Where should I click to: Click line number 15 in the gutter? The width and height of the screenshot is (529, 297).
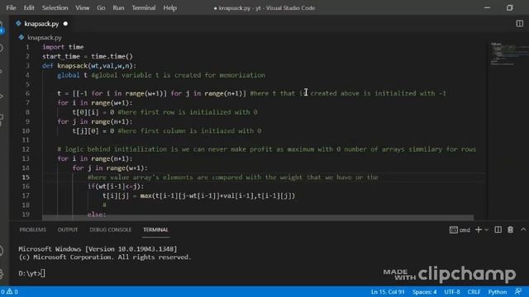26,177
